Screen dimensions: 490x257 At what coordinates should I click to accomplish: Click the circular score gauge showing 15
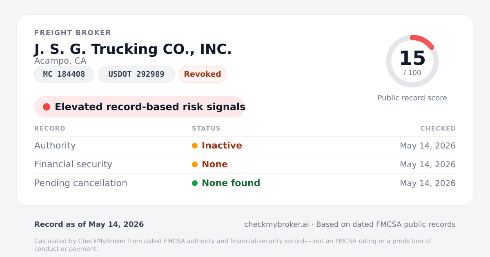point(412,61)
